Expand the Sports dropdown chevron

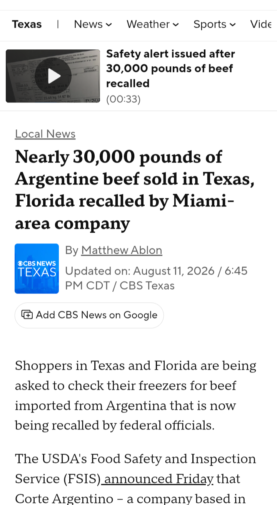[x=232, y=25]
